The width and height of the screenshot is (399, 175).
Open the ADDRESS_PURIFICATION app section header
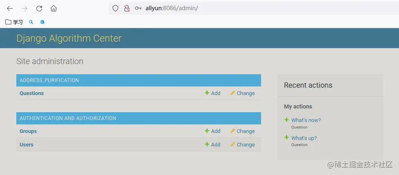coord(49,80)
